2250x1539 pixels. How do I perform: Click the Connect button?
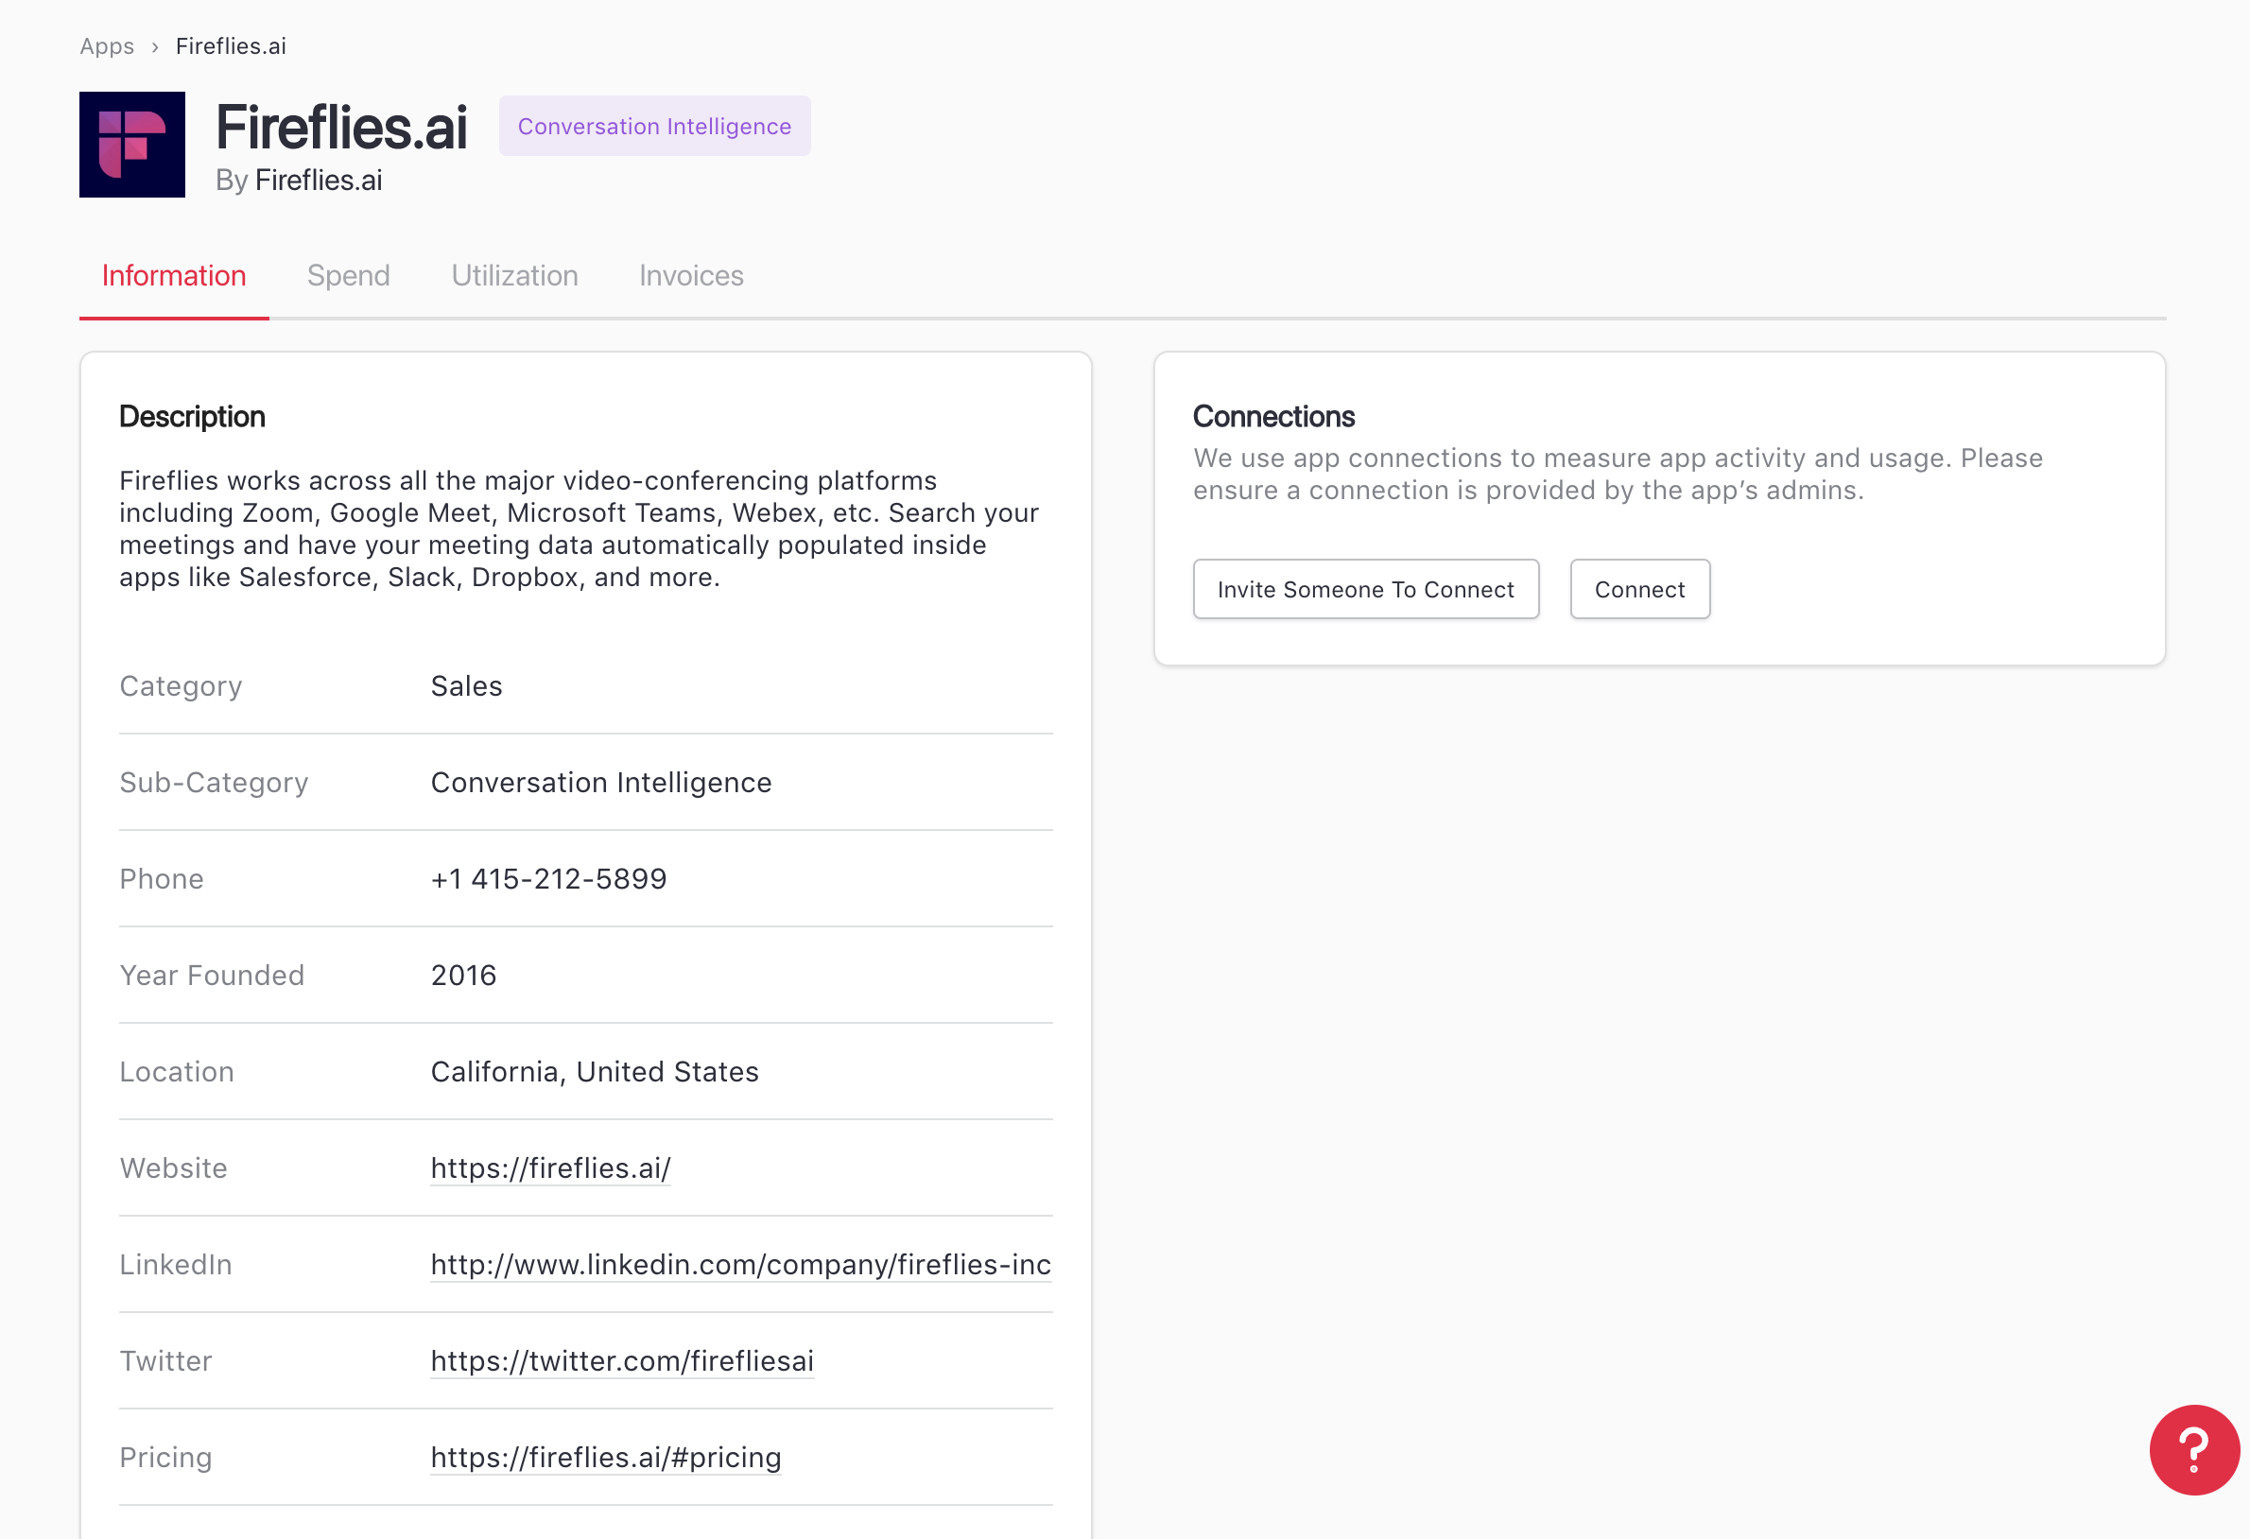1639,589
